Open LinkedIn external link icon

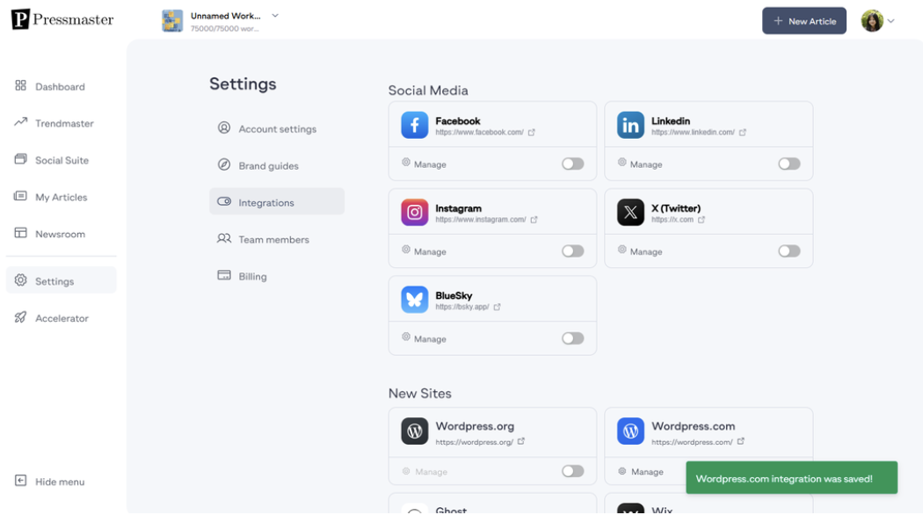point(743,133)
